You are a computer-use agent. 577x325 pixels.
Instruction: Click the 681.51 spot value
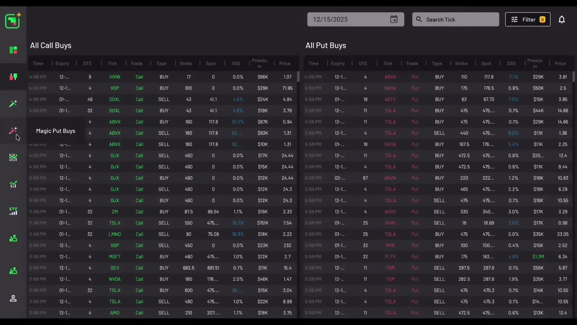(213, 268)
